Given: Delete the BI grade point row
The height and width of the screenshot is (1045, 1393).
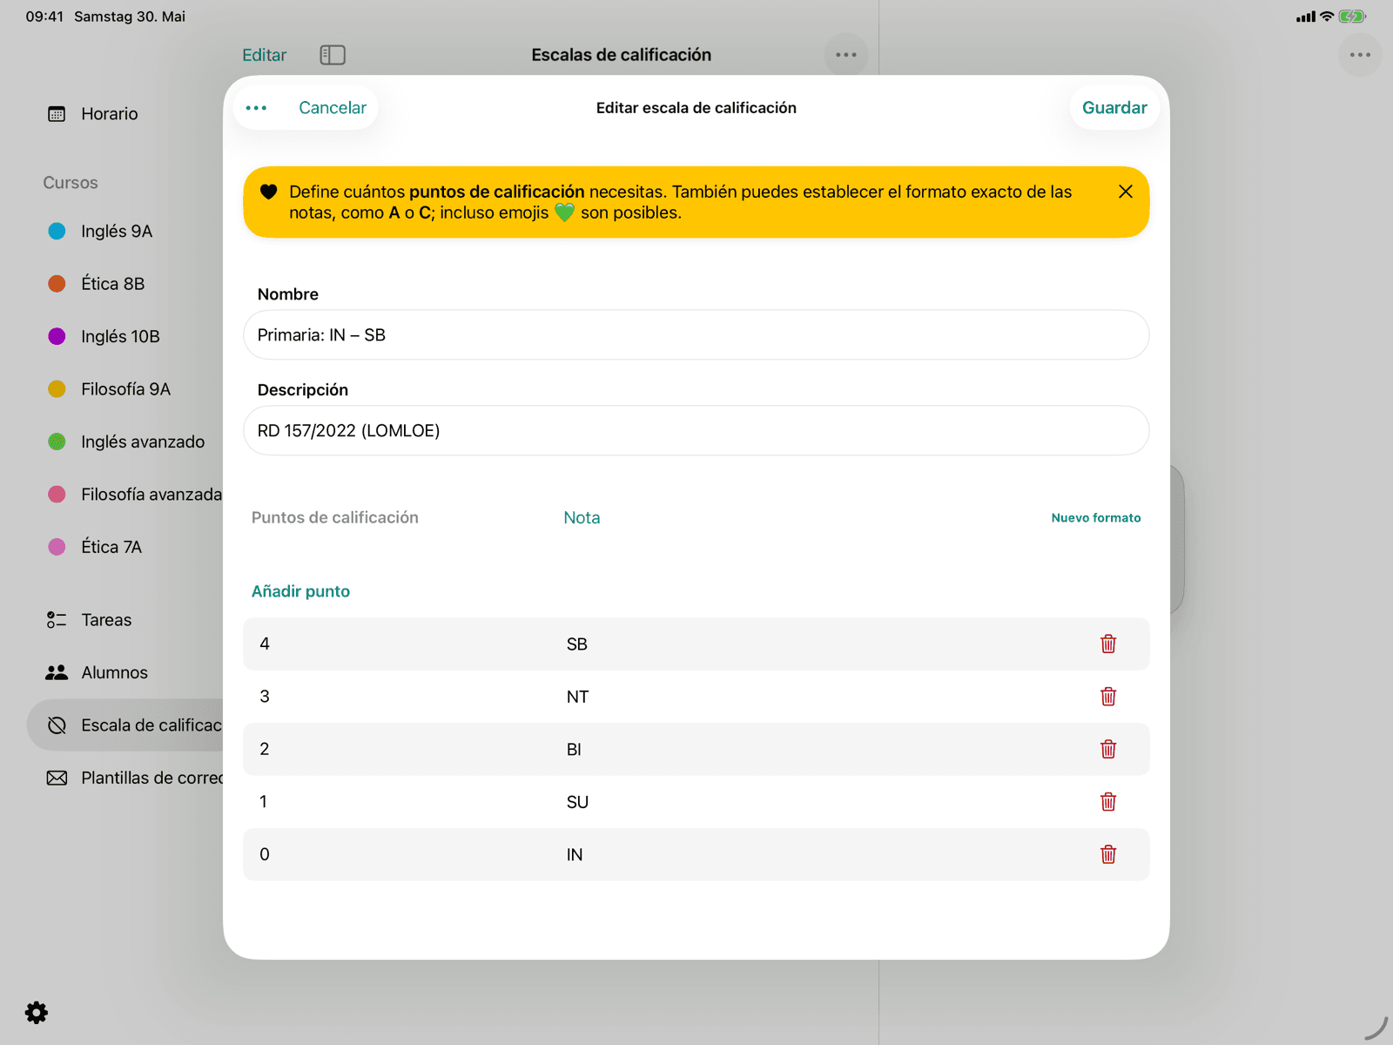Looking at the screenshot, I should (1108, 749).
